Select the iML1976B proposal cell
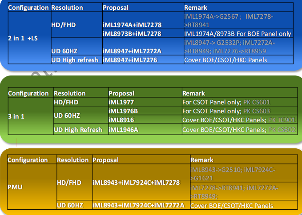Image resolution: width=302 pixels, height=215 pixels. 123,111
